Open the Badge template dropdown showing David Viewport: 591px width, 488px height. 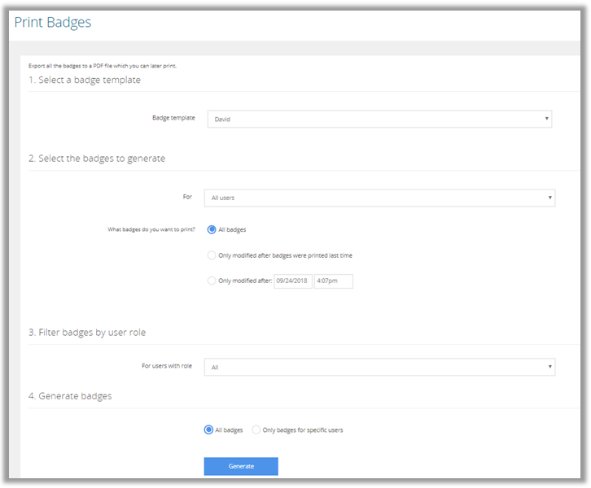[x=379, y=119]
